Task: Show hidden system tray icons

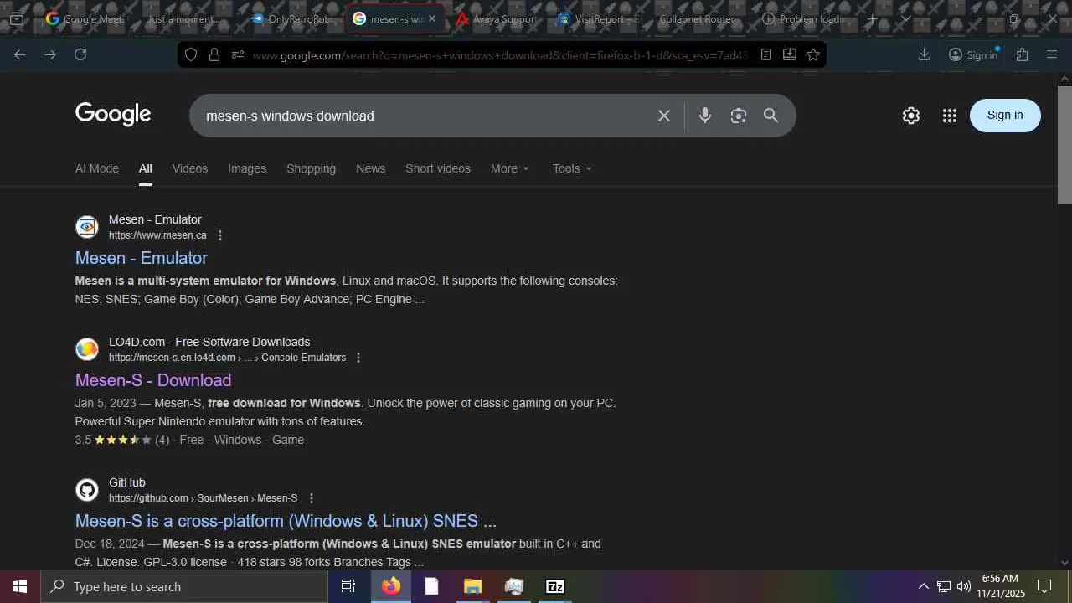Action: (923, 586)
